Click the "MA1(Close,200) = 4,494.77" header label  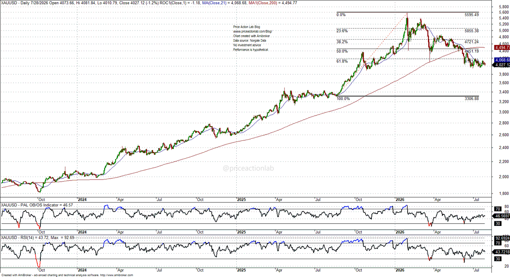click(x=273, y=3)
